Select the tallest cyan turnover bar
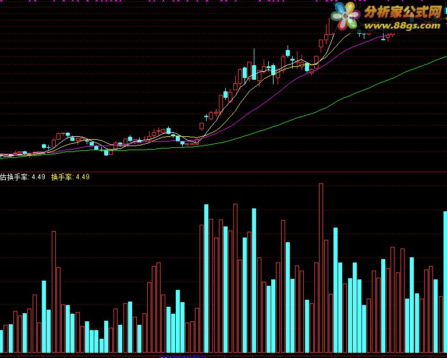This screenshot has width=447, height=358. 206,278
